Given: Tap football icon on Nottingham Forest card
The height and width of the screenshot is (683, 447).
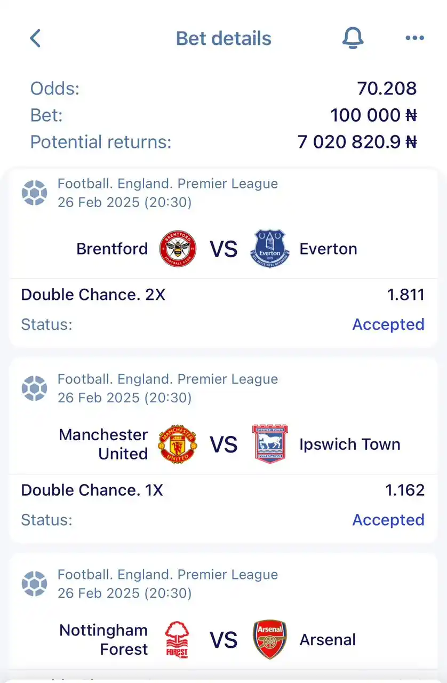Looking at the screenshot, I should (34, 583).
